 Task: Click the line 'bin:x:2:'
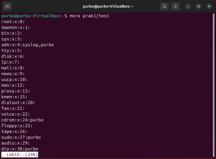coord(12,33)
